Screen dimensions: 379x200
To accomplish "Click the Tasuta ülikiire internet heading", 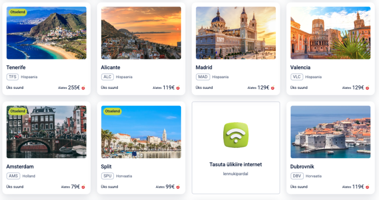I will [x=236, y=164].
